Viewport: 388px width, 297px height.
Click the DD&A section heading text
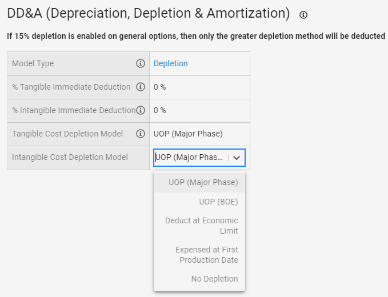149,13
